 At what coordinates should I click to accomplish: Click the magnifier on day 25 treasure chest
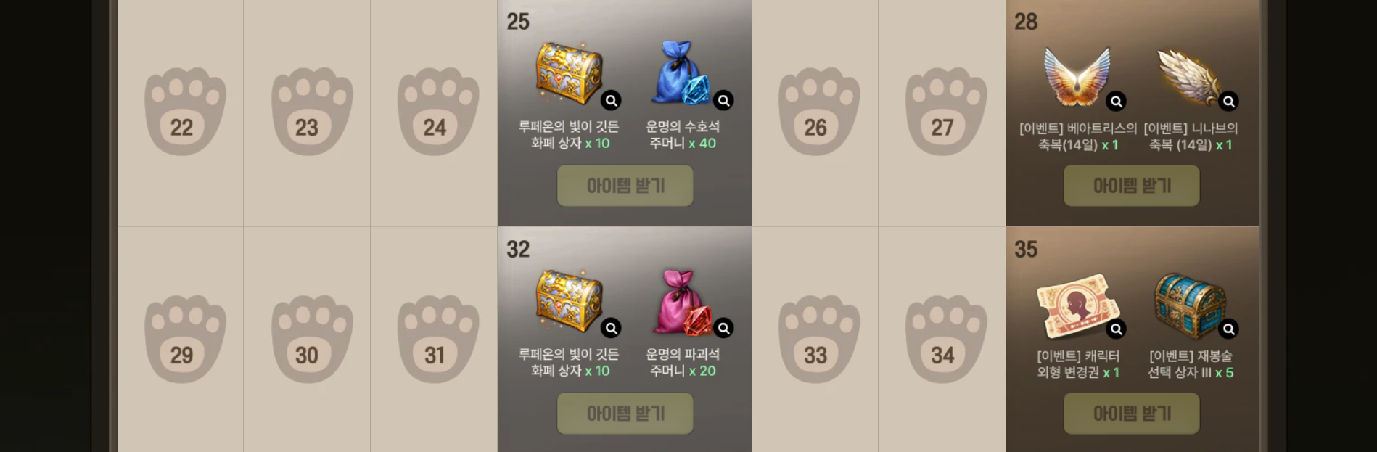tap(612, 100)
